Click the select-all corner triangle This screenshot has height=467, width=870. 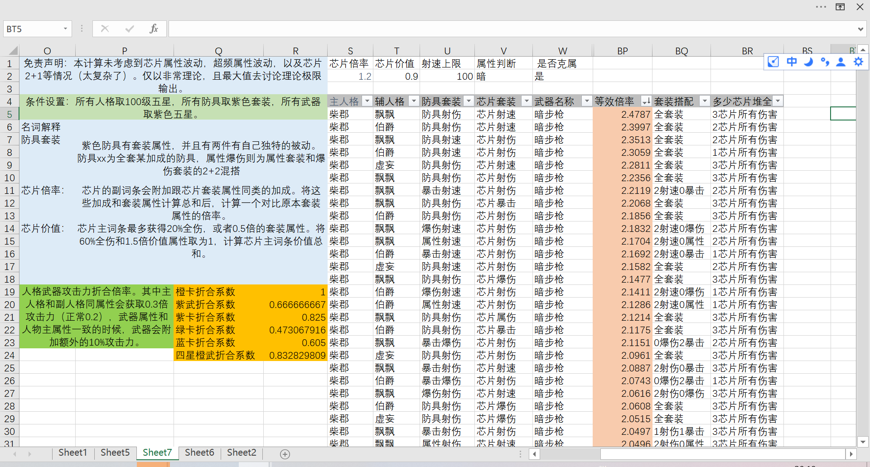pyautogui.click(x=13, y=50)
